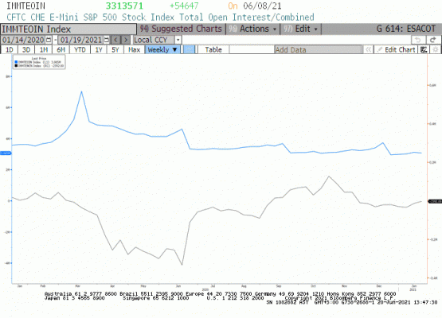Shift date range backward with left arrow
The image size is (442, 318).
115,40
